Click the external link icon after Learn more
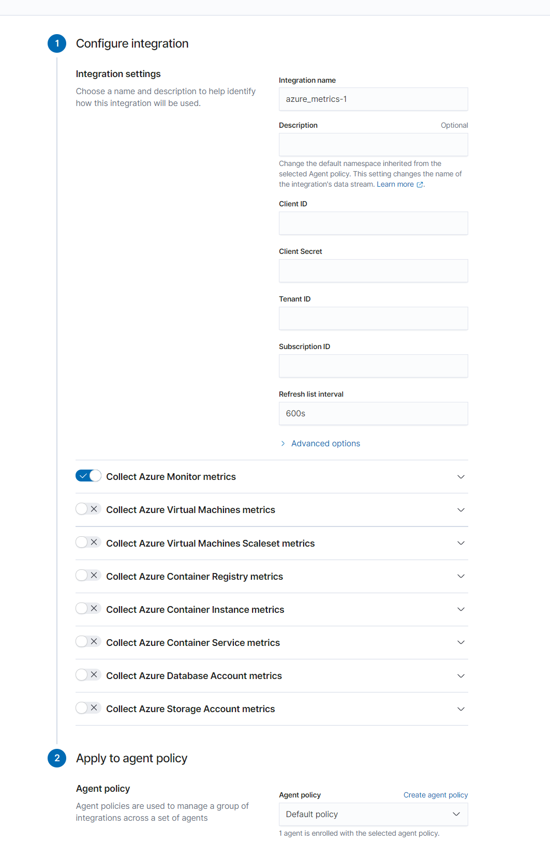This screenshot has height=844, width=550. click(420, 185)
